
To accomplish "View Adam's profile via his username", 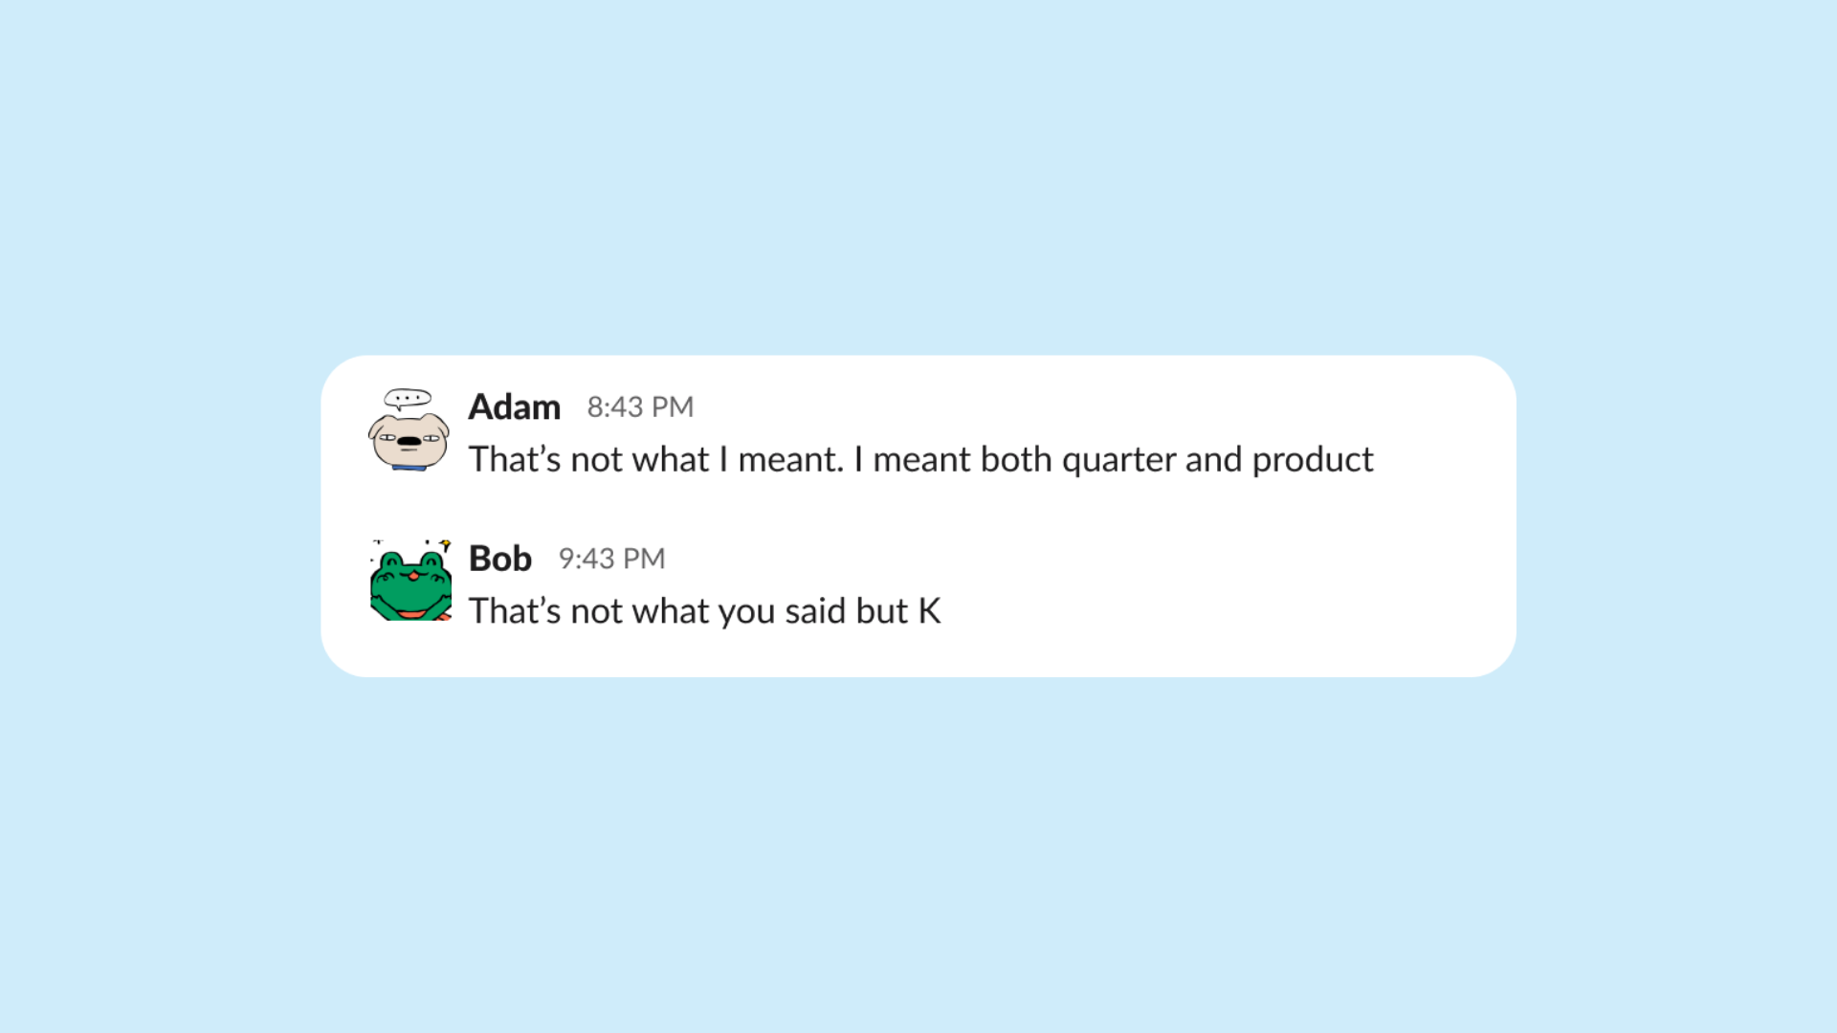I will (x=514, y=407).
